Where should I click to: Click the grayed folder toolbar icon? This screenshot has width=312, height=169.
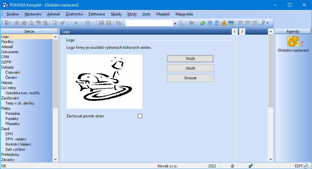(191, 23)
